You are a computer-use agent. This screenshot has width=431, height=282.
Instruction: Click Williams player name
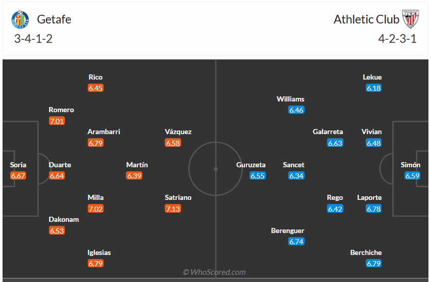[x=291, y=99]
